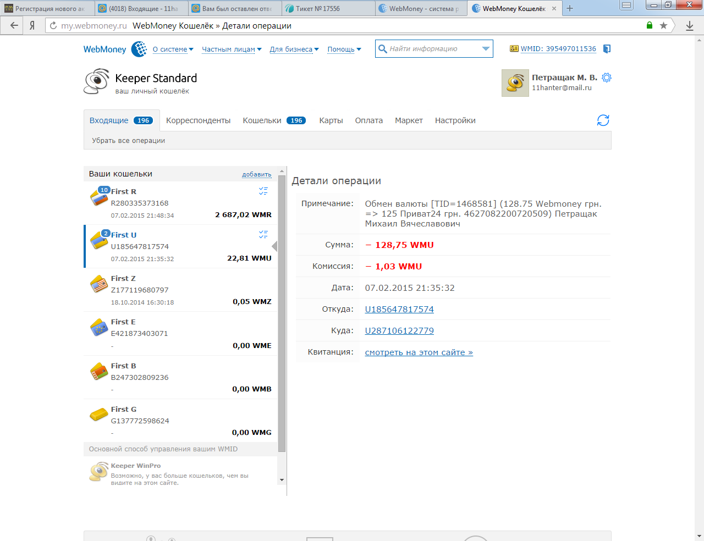Select the First U wallet icon
This screenshot has height=541, width=704.
99,240
